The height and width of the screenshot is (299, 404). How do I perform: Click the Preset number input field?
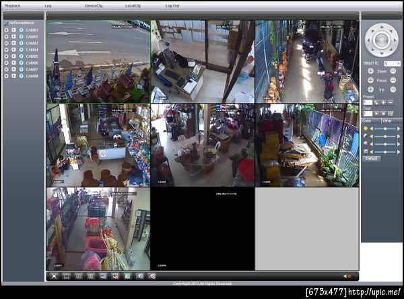tap(368, 102)
